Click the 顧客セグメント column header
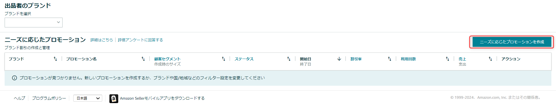The width and height of the screenshot is (556, 112). [167, 59]
